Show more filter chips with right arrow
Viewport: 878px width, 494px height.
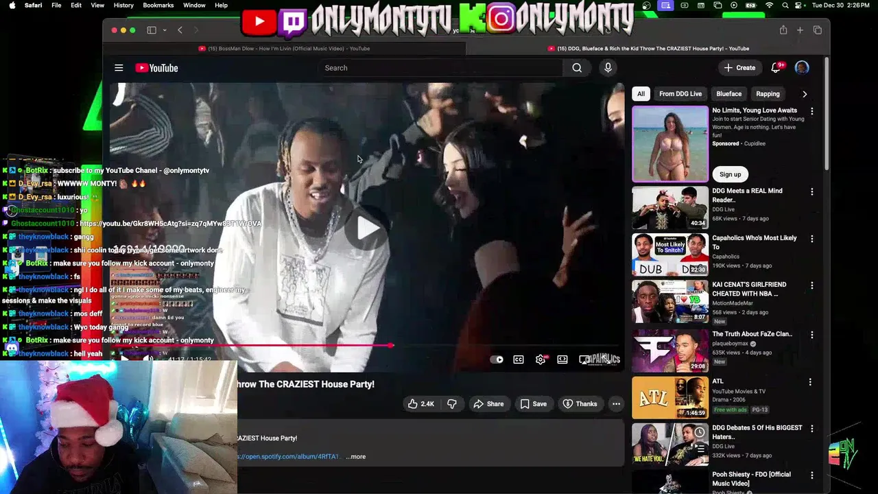[805, 94]
